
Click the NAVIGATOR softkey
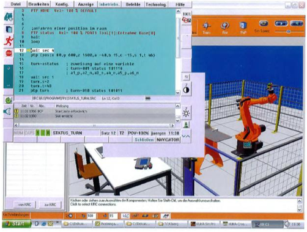[168, 140]
